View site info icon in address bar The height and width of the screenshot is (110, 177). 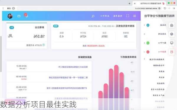point(159,8)
